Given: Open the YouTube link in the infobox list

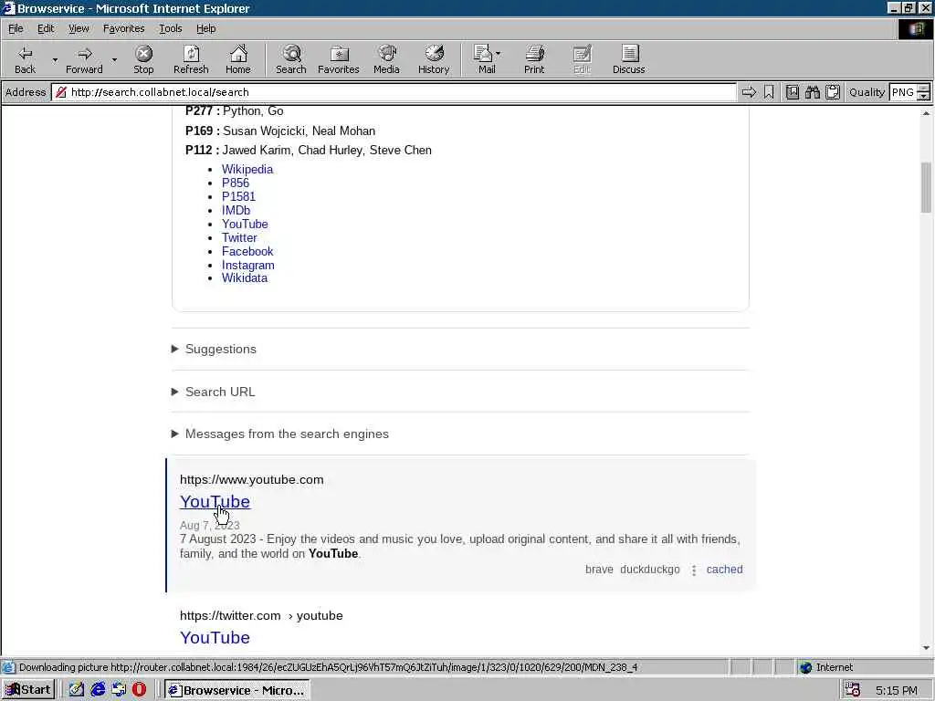Looking at the screenshot, I should [x=245, y=225].
